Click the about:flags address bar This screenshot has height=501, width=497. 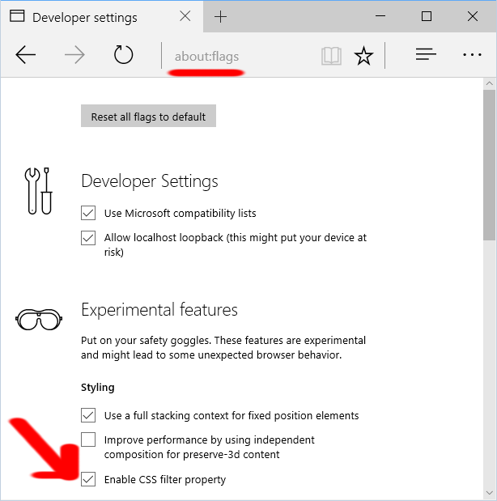[206, 57]
